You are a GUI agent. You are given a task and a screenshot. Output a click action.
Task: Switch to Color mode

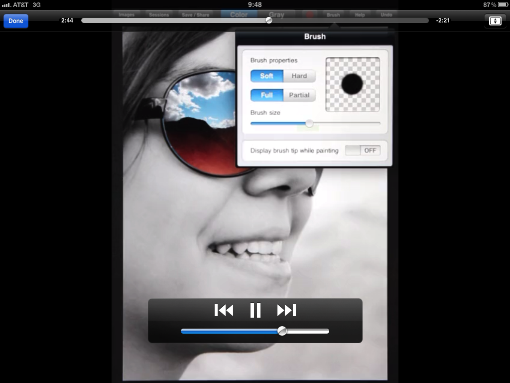(239, 15)
